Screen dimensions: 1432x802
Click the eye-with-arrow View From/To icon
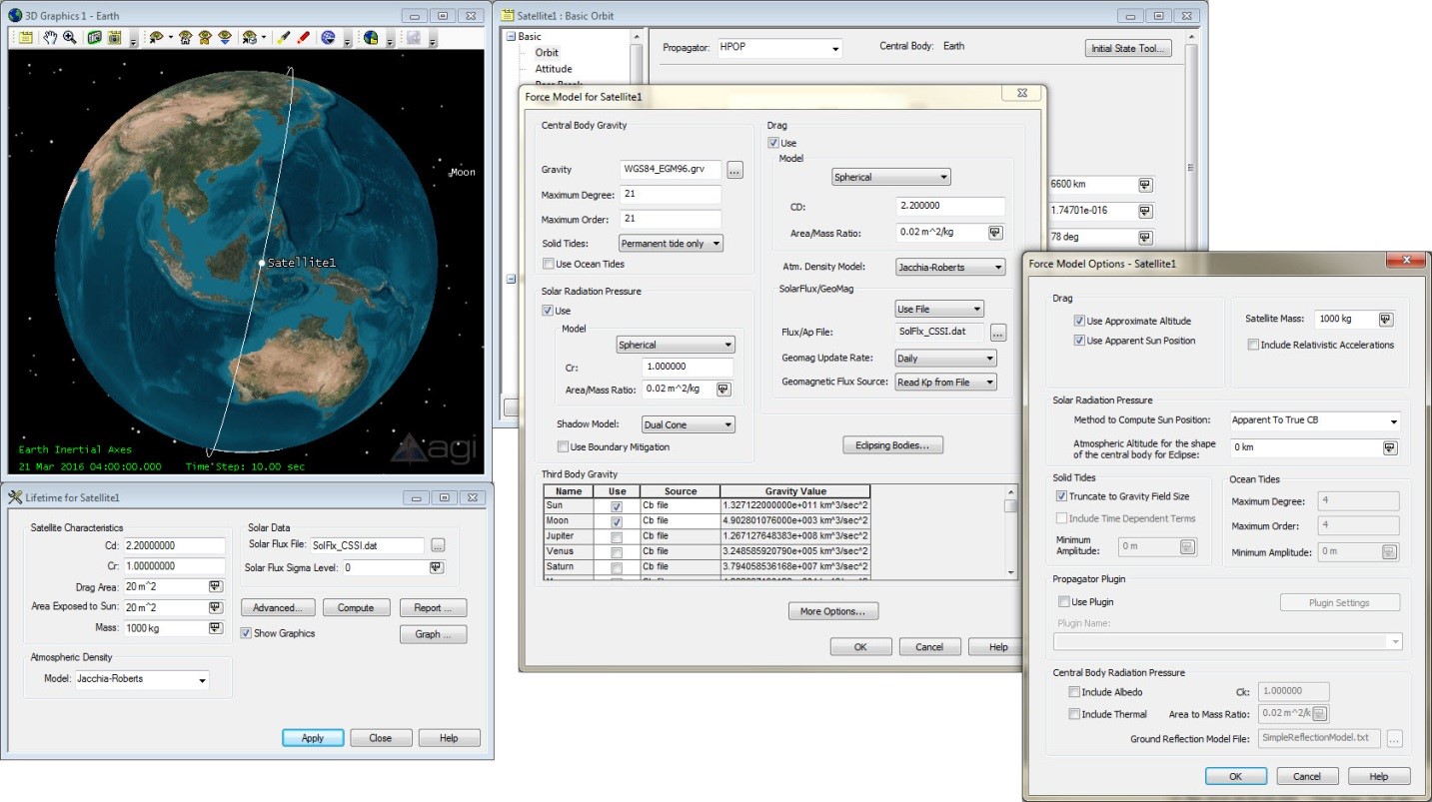[x=156, y=38]
